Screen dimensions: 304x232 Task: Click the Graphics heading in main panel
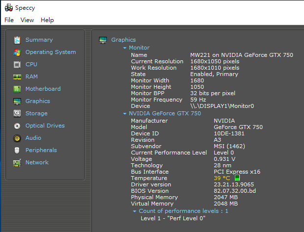click(x=124, y=40)
